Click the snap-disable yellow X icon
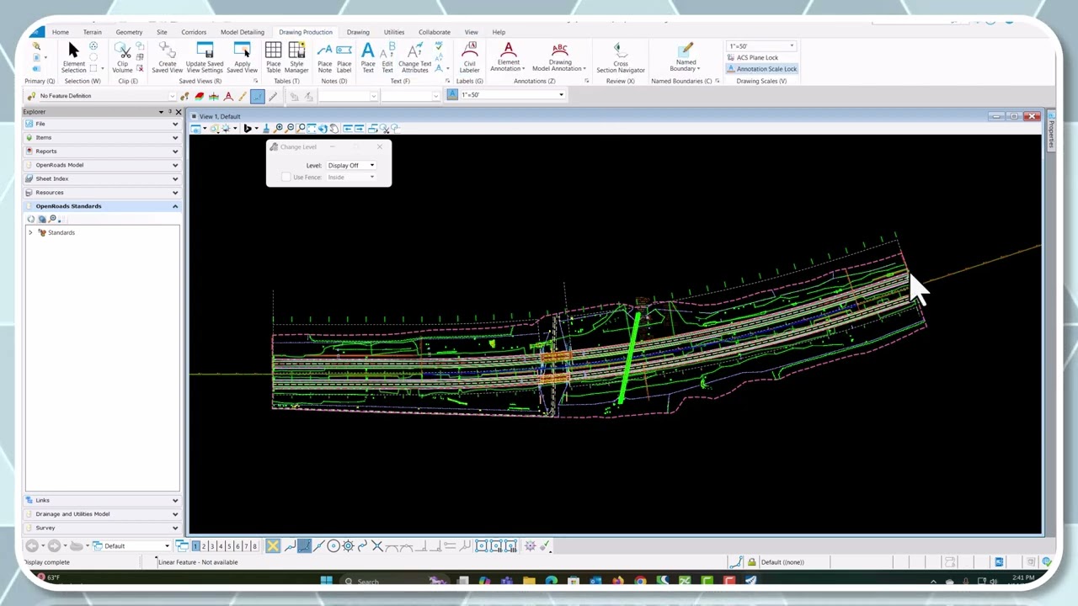The height and width of the screenshot is (606, 1078). pos(273,546)
